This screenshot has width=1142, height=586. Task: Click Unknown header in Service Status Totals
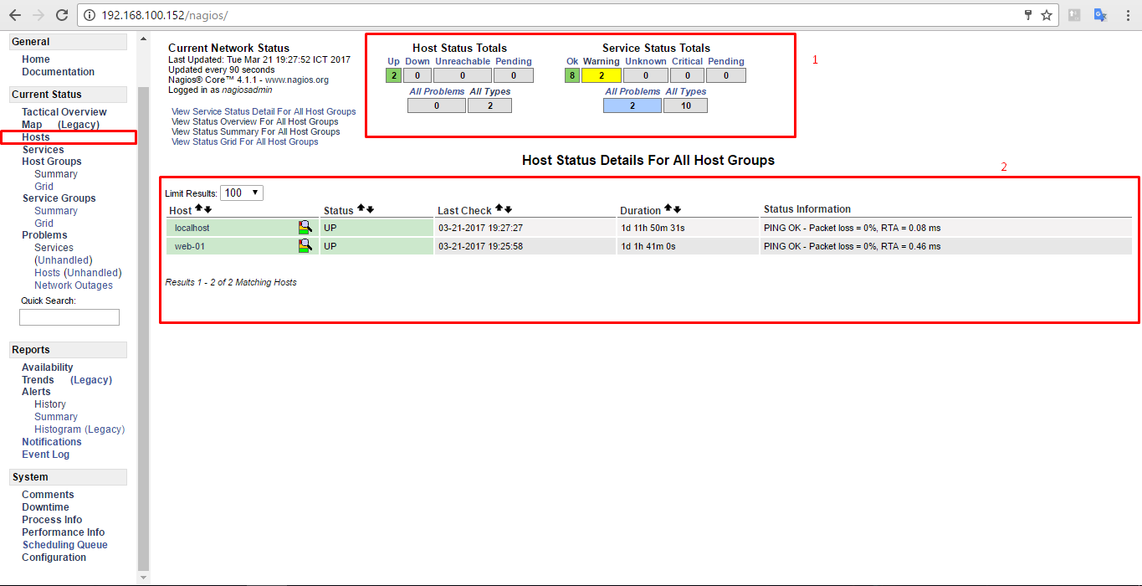pos(646,61)
